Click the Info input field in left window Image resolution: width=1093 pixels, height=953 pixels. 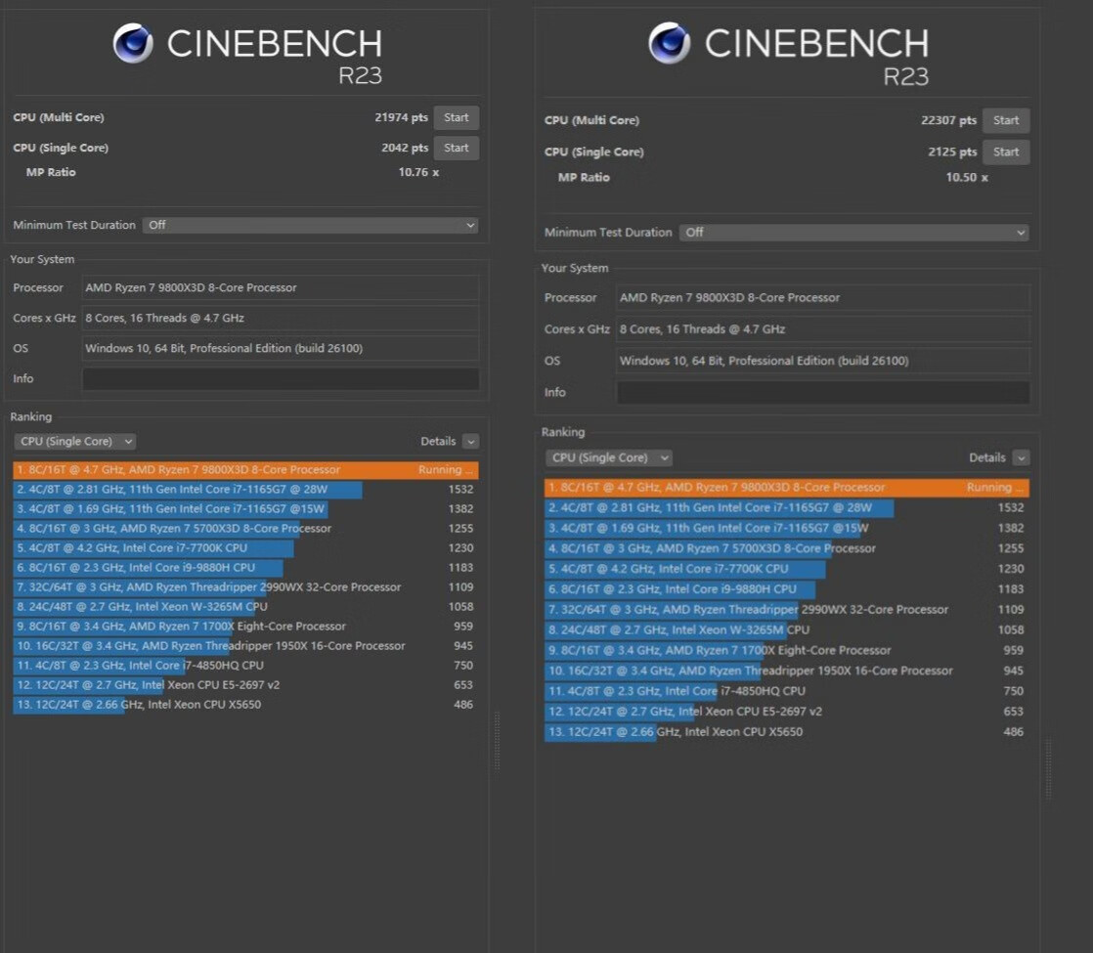(281, 378)
